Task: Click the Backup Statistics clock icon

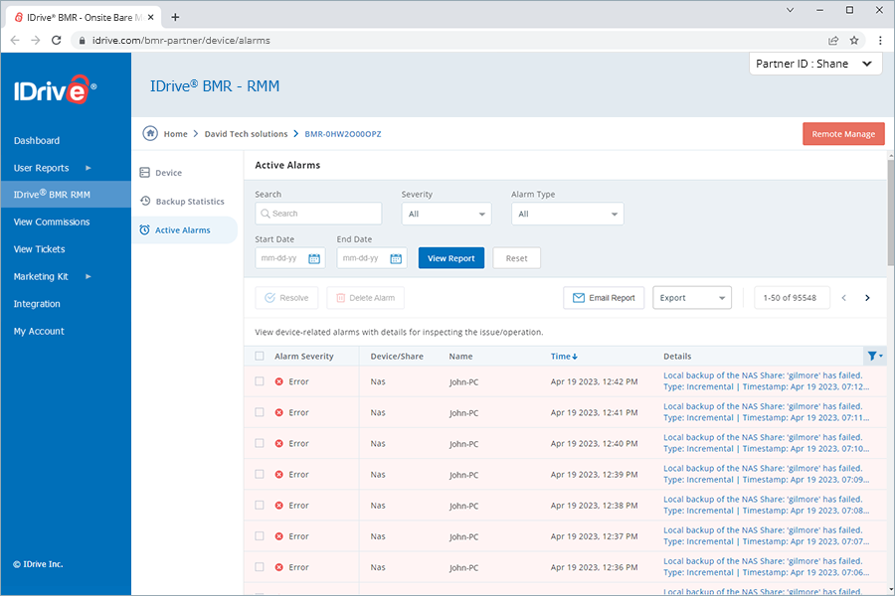Action: tap(145, 201)
